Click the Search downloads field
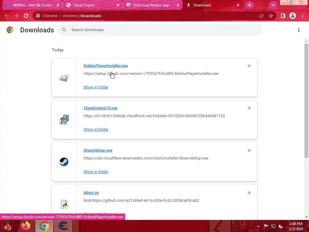 [161, 30]
